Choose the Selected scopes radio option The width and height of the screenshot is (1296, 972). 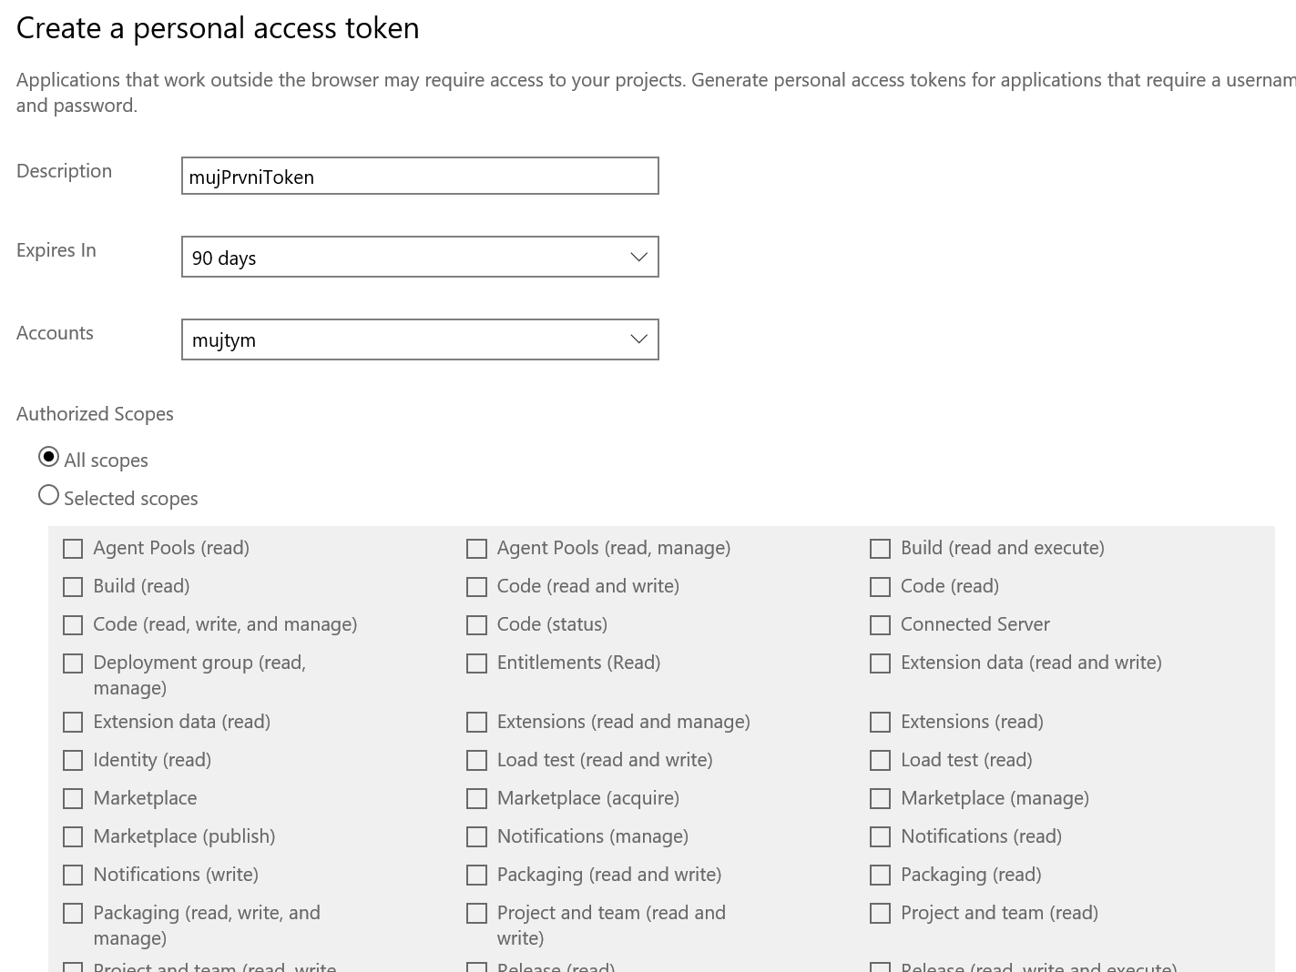coord(48,495)
